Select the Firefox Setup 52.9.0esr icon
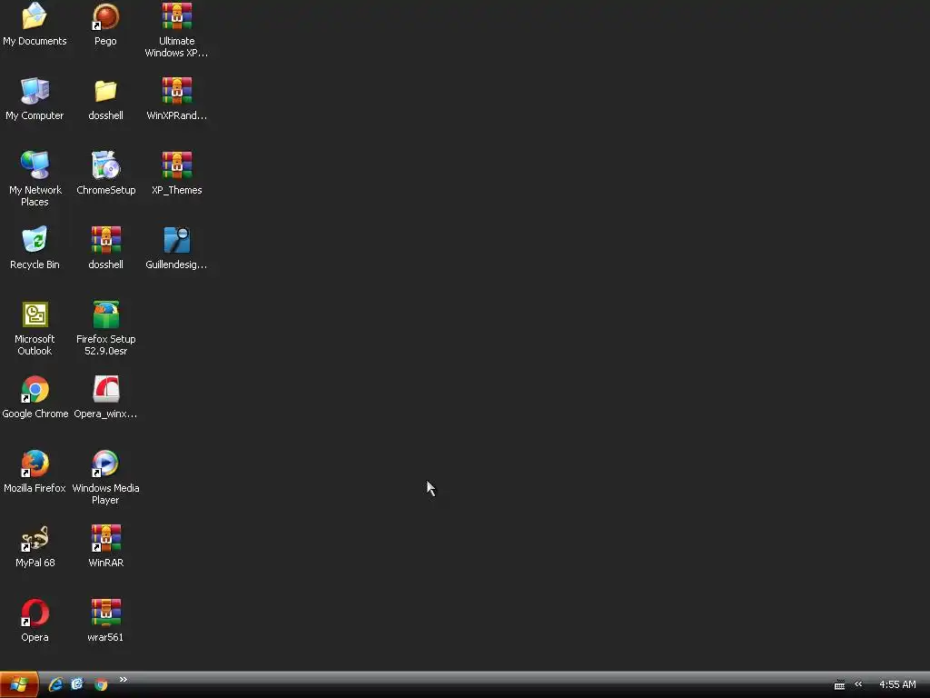 pos(105,314)
